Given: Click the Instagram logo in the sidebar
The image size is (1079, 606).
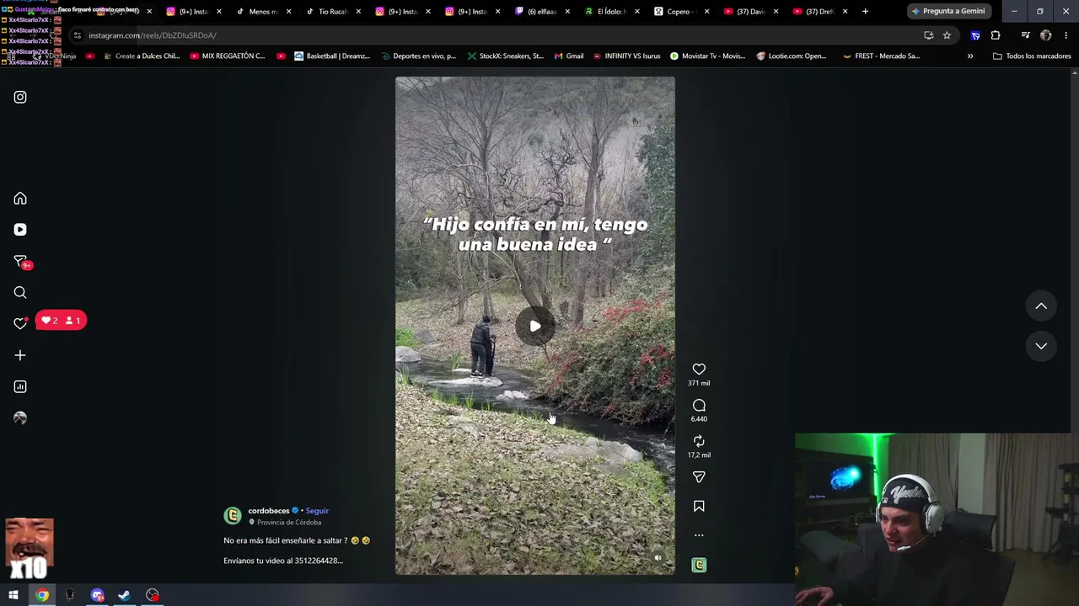Looking at the screenshot, I should (x=20, y=98).
